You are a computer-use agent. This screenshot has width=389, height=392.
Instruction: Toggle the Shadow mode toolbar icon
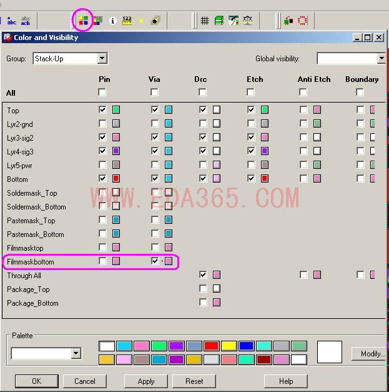98,21
